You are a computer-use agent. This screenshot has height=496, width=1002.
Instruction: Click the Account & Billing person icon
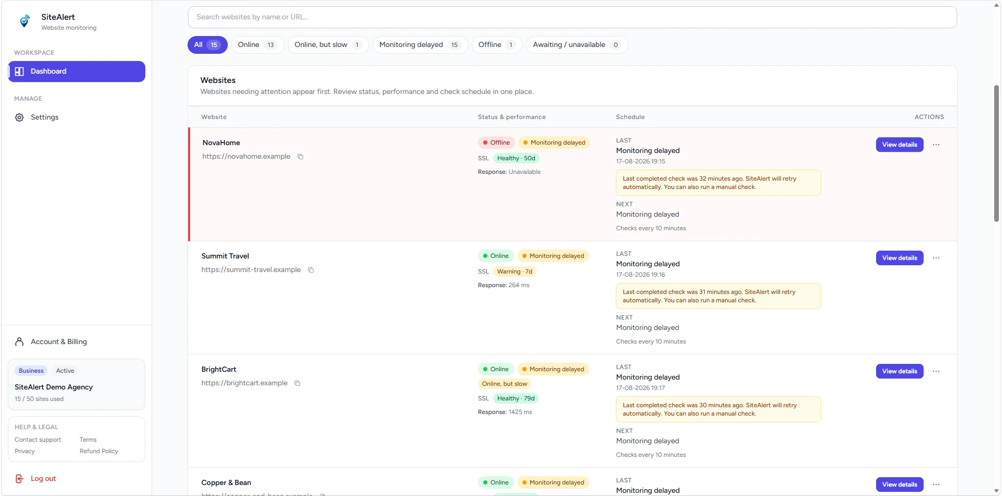point(19,342)
